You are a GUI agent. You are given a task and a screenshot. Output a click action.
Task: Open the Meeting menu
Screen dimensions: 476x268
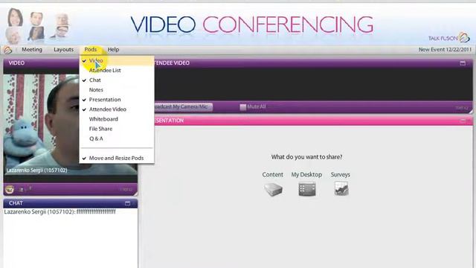click(x=32, y=50)
